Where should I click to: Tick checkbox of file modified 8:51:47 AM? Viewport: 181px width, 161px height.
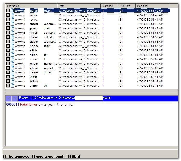[8, 28]
